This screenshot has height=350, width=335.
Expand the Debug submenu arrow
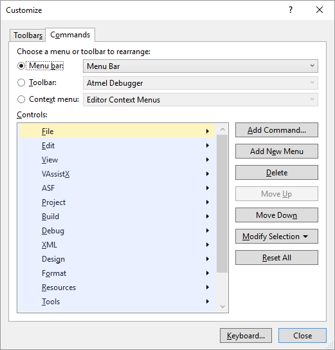[208, 230]
